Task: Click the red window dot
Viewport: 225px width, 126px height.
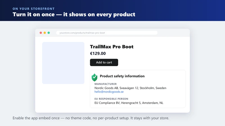Action: click(41, 33)
